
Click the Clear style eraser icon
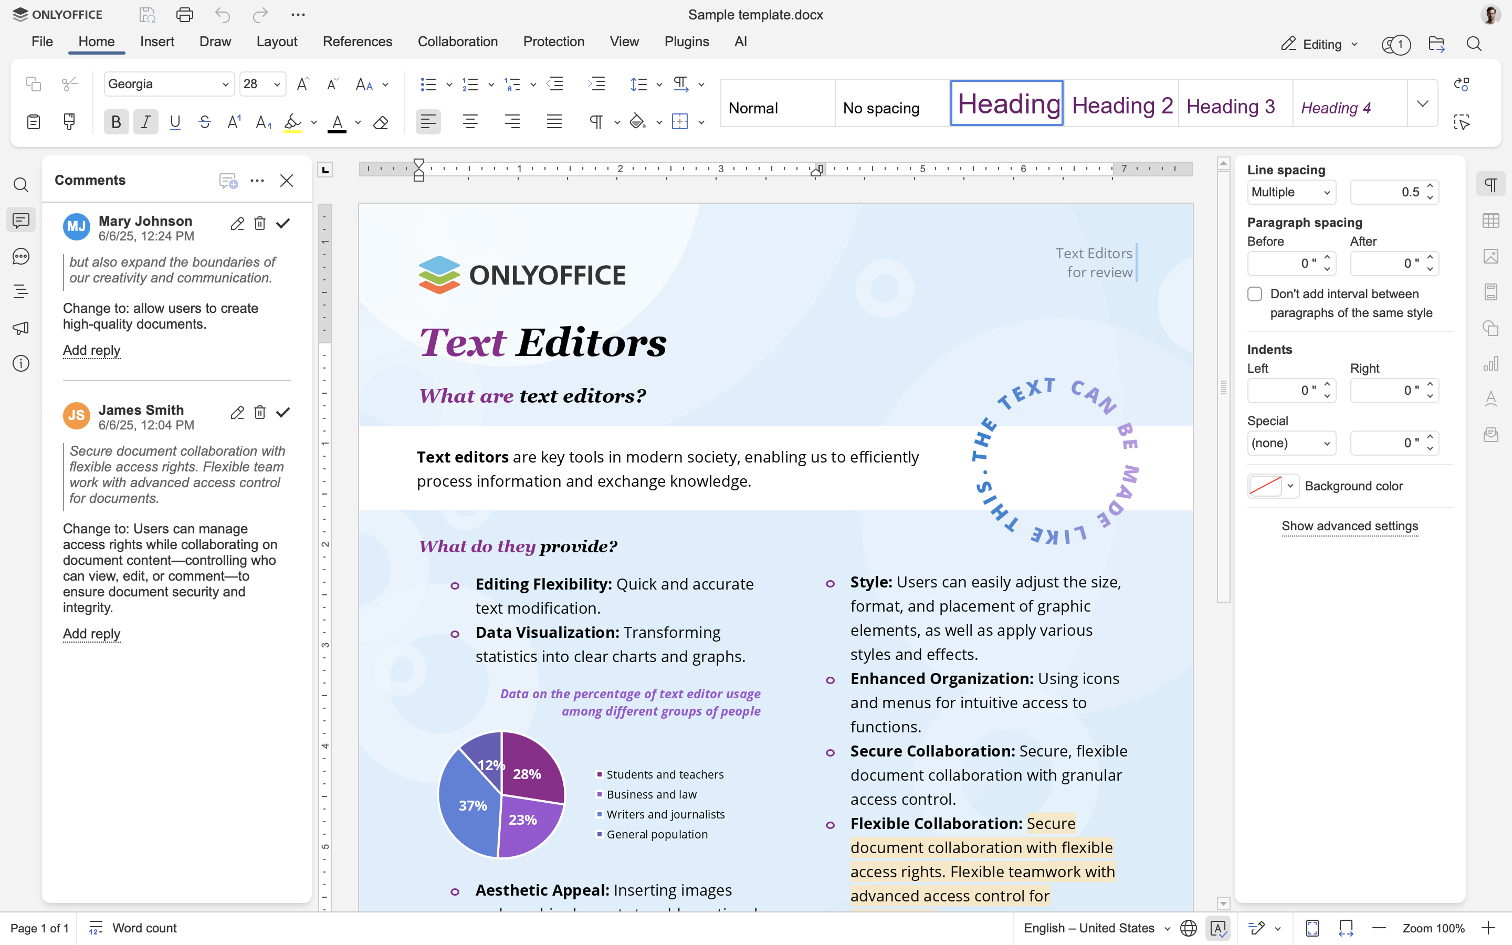tap(381, 122)
